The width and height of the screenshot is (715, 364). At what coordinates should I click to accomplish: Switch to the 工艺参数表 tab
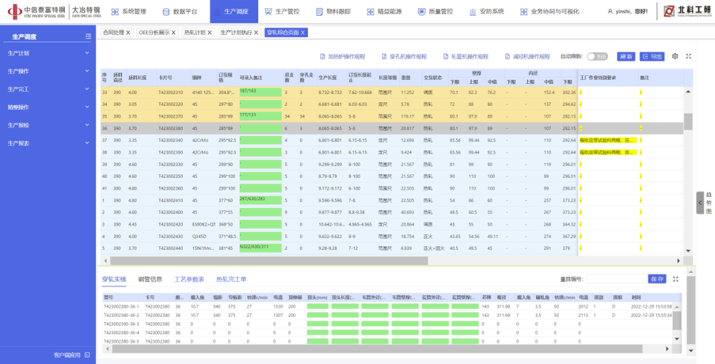click(189, 279)
